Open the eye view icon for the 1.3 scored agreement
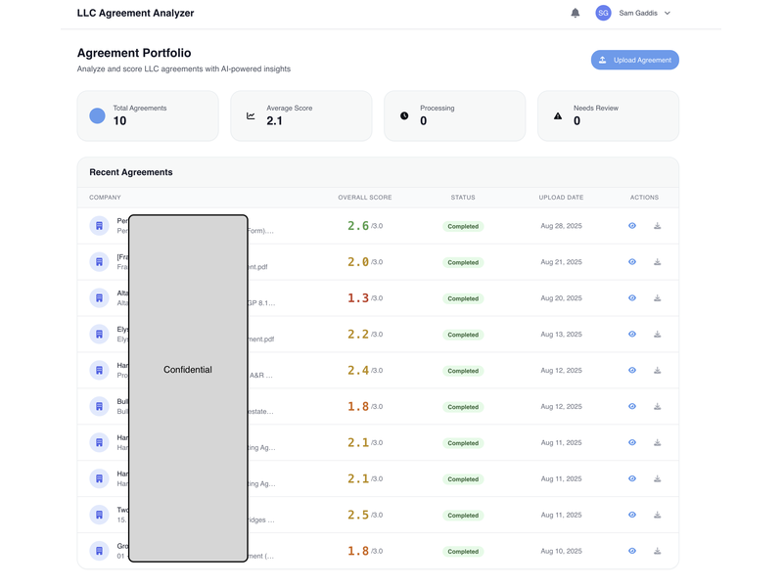 pyautogui.click(x=631, y=297)
